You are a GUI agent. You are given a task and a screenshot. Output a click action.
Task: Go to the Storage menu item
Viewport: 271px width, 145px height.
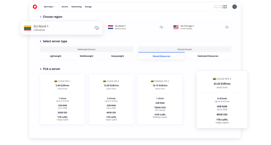click(x=88, y=7)
